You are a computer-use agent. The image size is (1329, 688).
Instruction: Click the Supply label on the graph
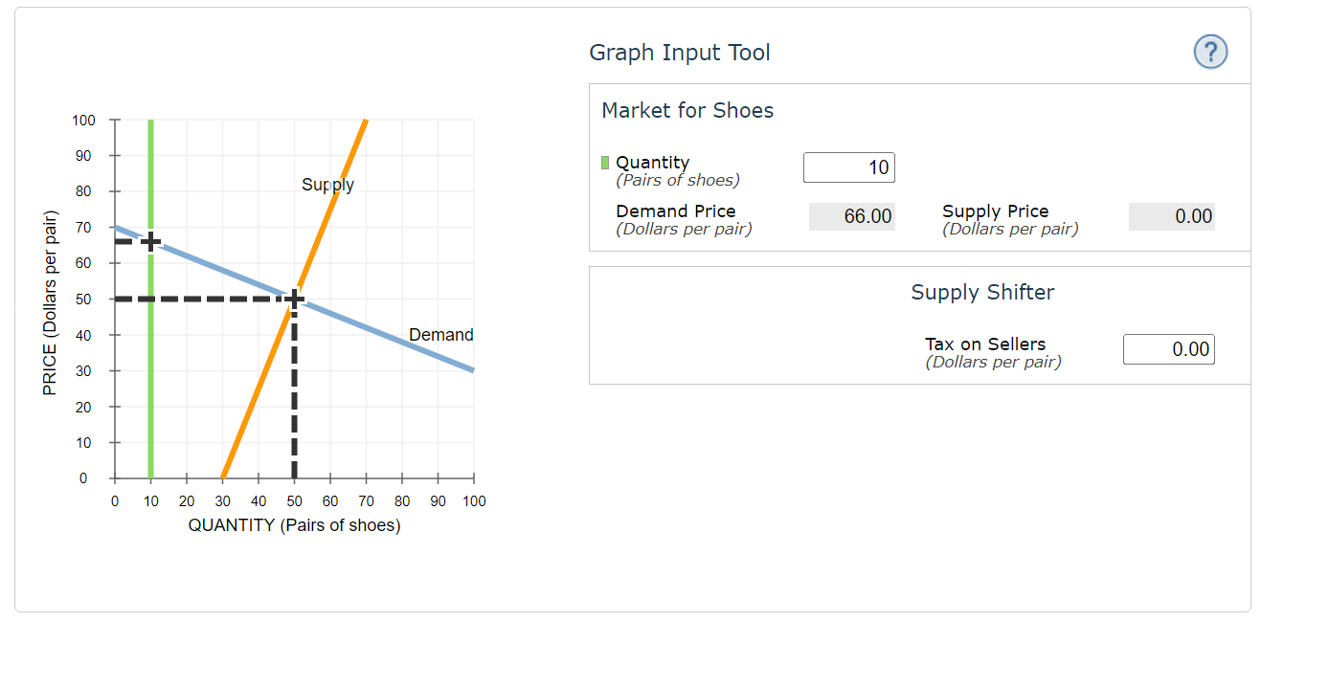pos(328,185)
